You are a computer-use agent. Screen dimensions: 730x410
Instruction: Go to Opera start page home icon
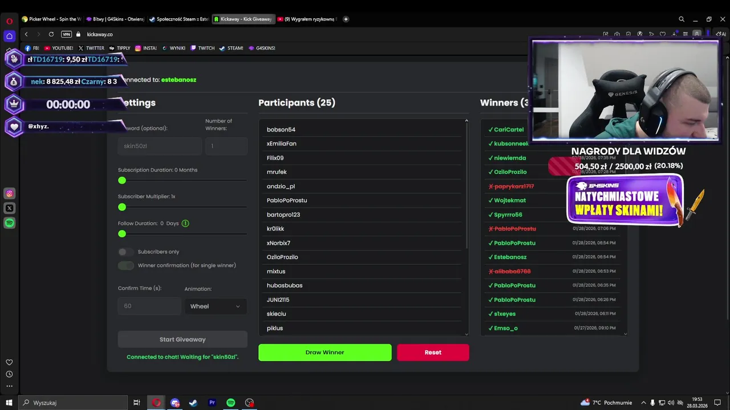coord(9,35)
